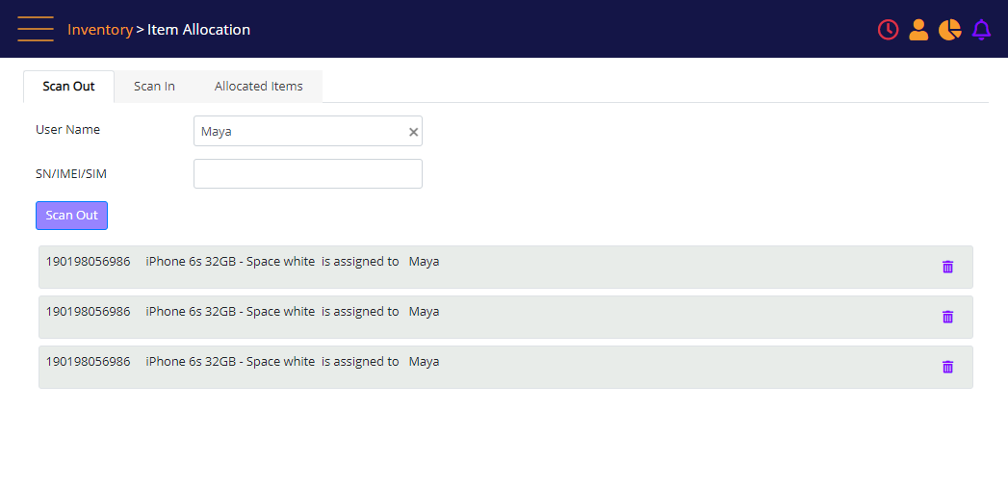Click the third assignment row's serial number
Viewport: 1008px width, 487px height.
point(88,362)
